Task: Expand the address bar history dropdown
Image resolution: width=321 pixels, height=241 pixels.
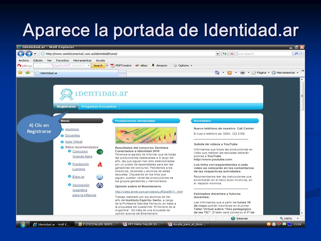Action: (x=218, y=54)
